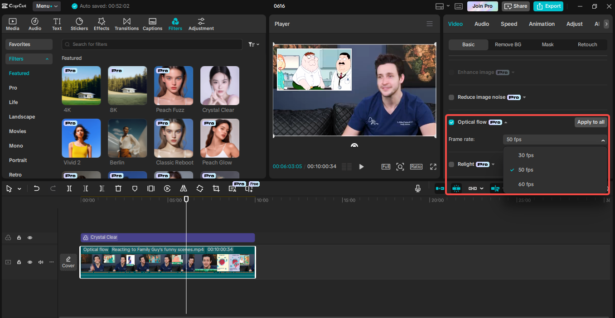
Task: Select the Crop tool in the toolbar
Action: (x=216, y=188)
